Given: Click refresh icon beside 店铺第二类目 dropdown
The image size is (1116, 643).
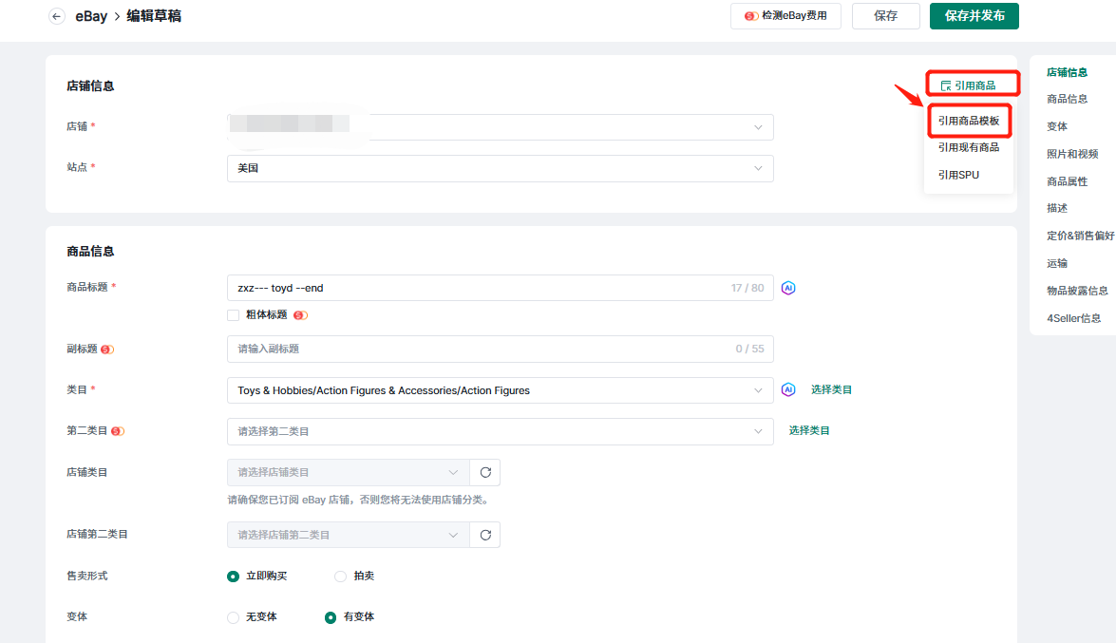Looking at the screenshot, I should pyautogui.click(x=485, y=535).
